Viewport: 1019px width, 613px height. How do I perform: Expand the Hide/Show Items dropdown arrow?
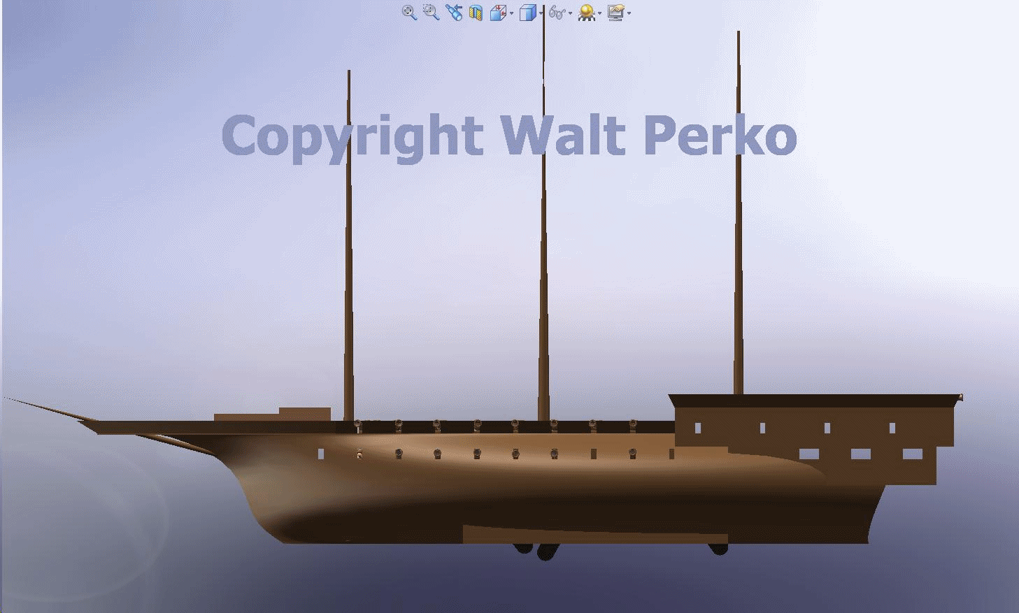point(571,13)
